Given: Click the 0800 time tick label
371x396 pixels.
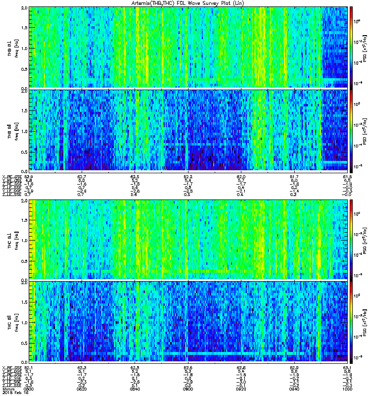Looking at the screenshot, I should [28, 389].
